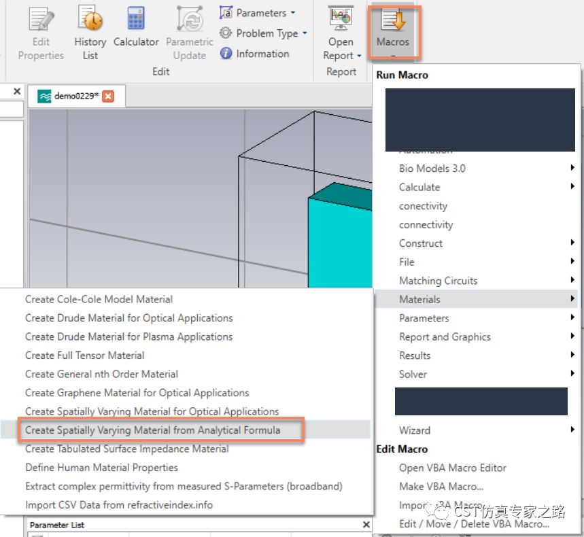Click the Macros ribbon button
The image size is (584, 537).
pyautogui.click(x=394, y=32)
